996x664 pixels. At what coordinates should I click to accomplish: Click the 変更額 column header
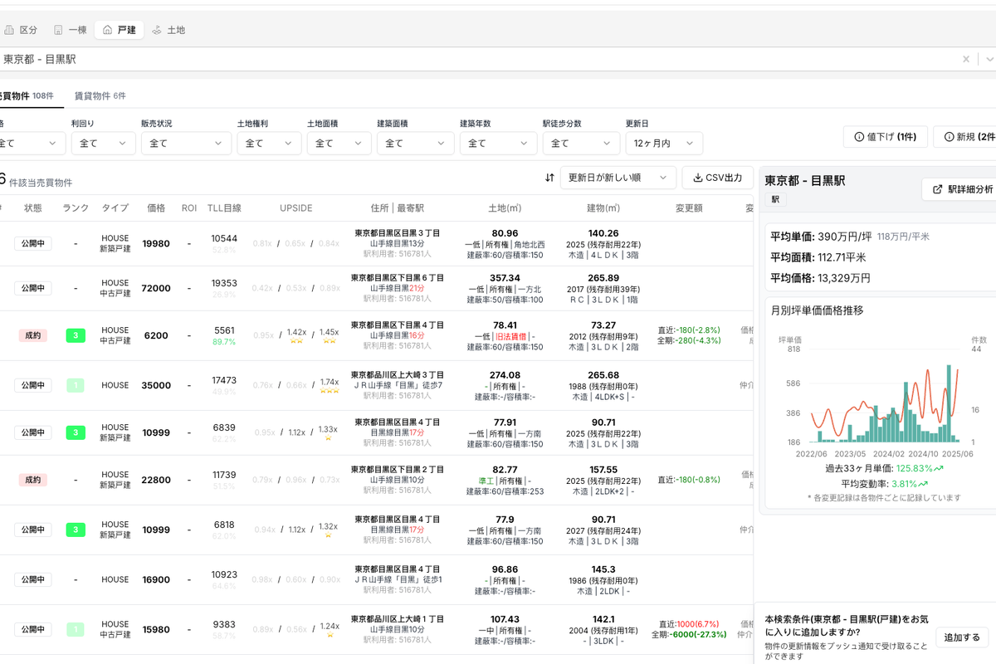(x=689, y=207)
